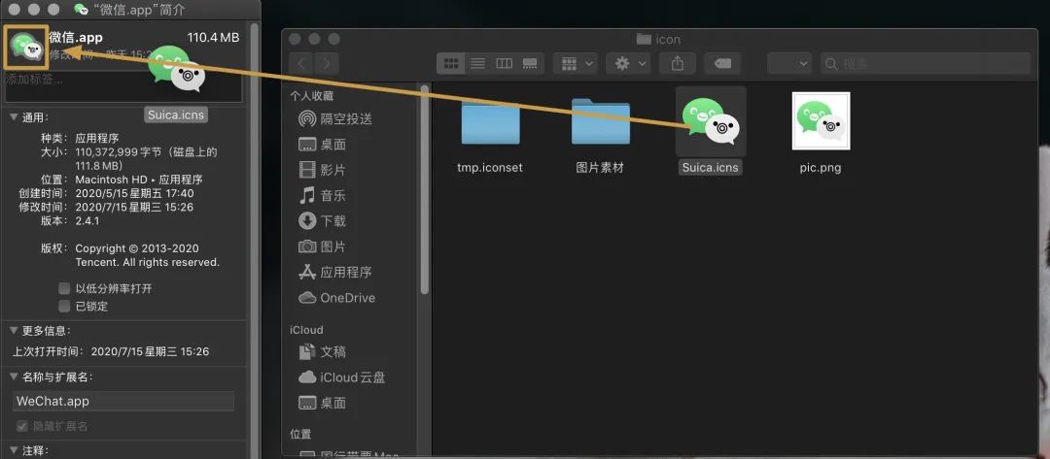Select the Suica.icns file icon
This screenshot has width=1050, height=459.
click(711, 121)
